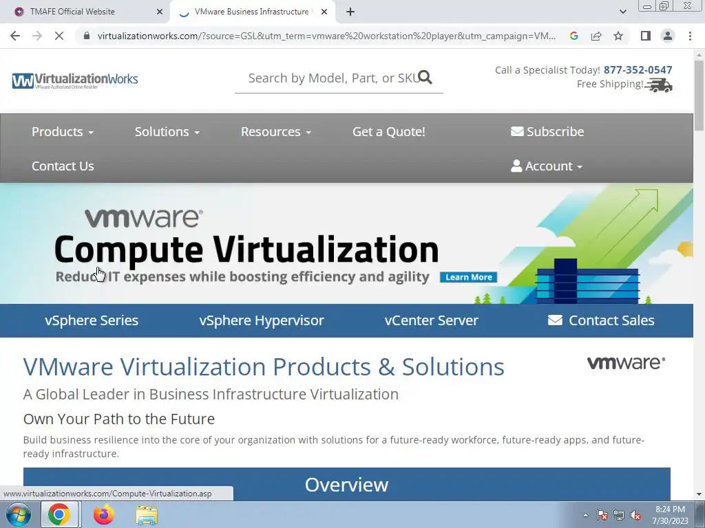Click the search magnifier icon
Viewport: 705px width, 528px height.
(x=425, y=77)
